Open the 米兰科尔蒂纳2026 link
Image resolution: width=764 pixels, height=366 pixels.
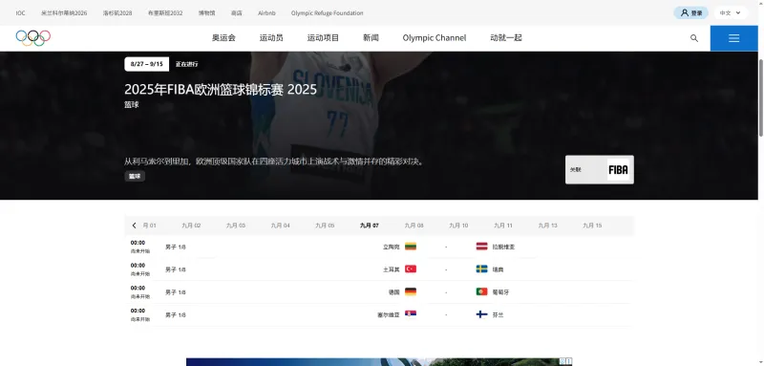click(x=64, y=13)
